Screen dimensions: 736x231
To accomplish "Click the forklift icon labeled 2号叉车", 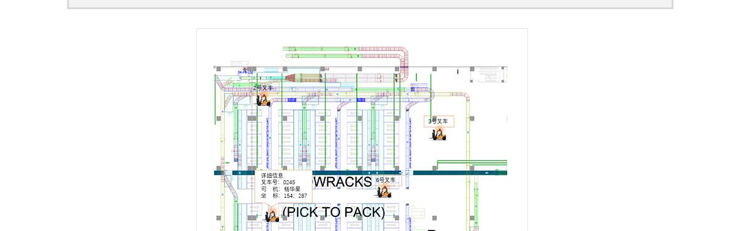I will (264, 100).
